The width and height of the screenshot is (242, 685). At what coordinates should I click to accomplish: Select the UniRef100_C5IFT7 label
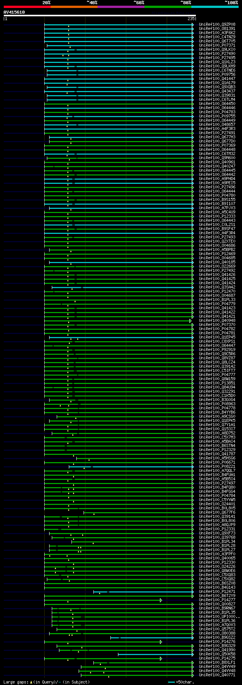[x=217, y=370]
